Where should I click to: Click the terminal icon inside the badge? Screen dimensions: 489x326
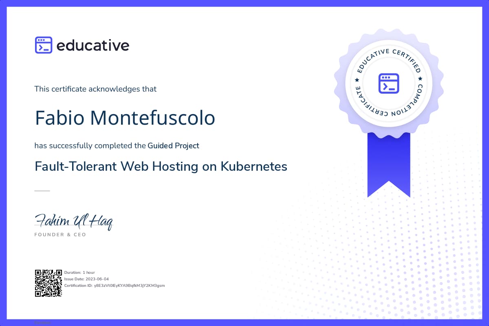pos(388,83)
